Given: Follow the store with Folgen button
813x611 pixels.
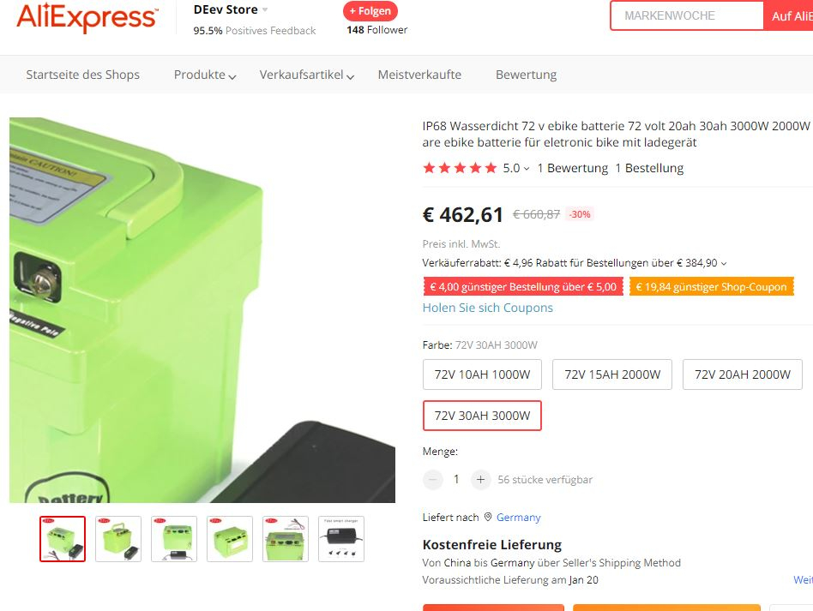Looking at the screenshot, I should pos(370,11).
